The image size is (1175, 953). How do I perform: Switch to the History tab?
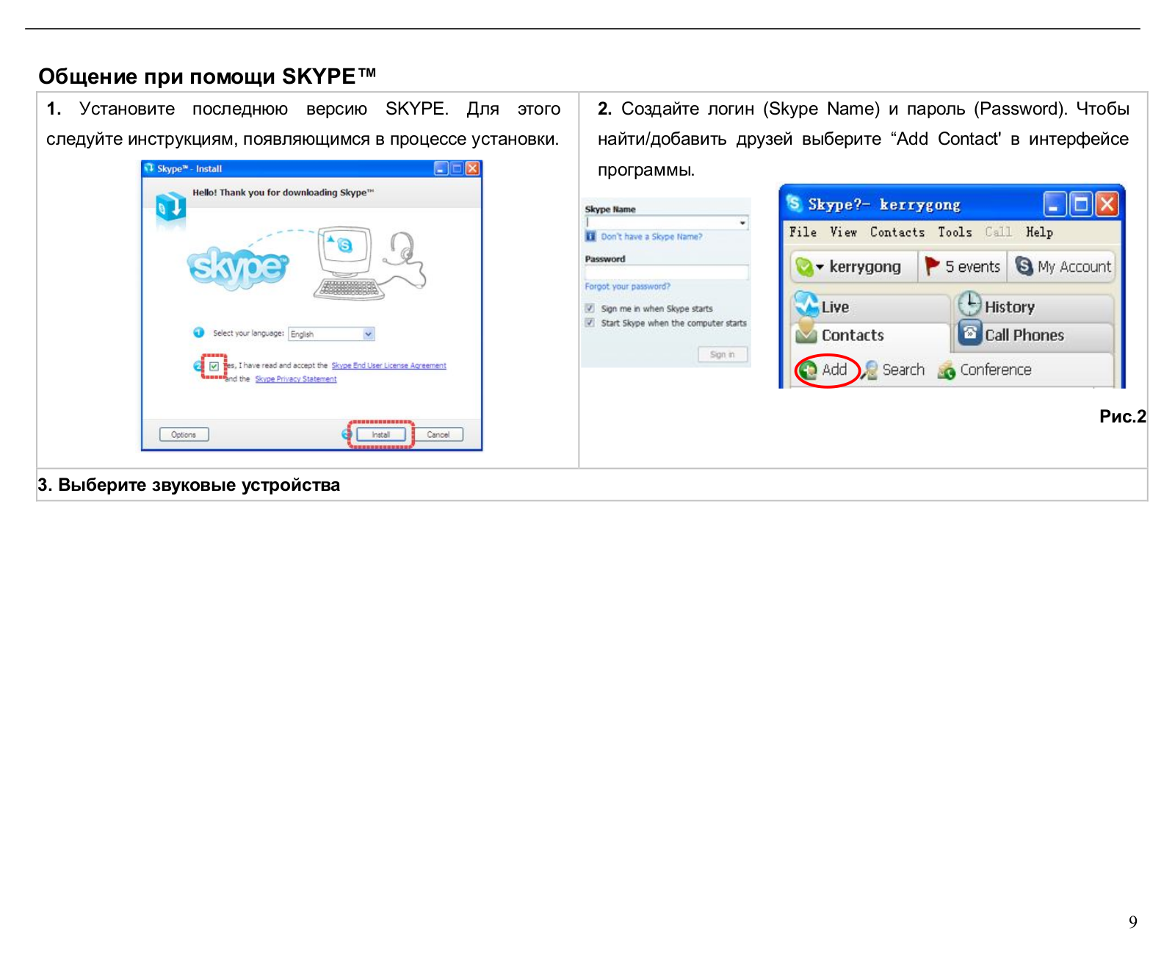[x=1034, y=307]
